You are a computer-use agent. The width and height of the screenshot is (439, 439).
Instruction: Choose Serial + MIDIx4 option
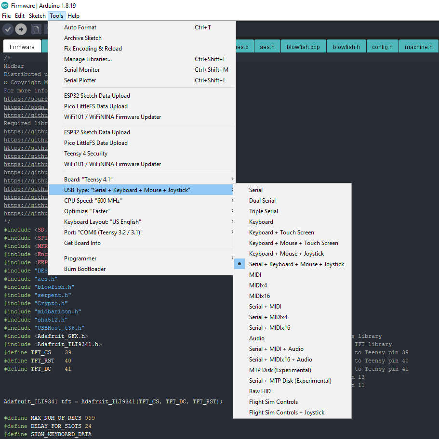click(292, 318)
